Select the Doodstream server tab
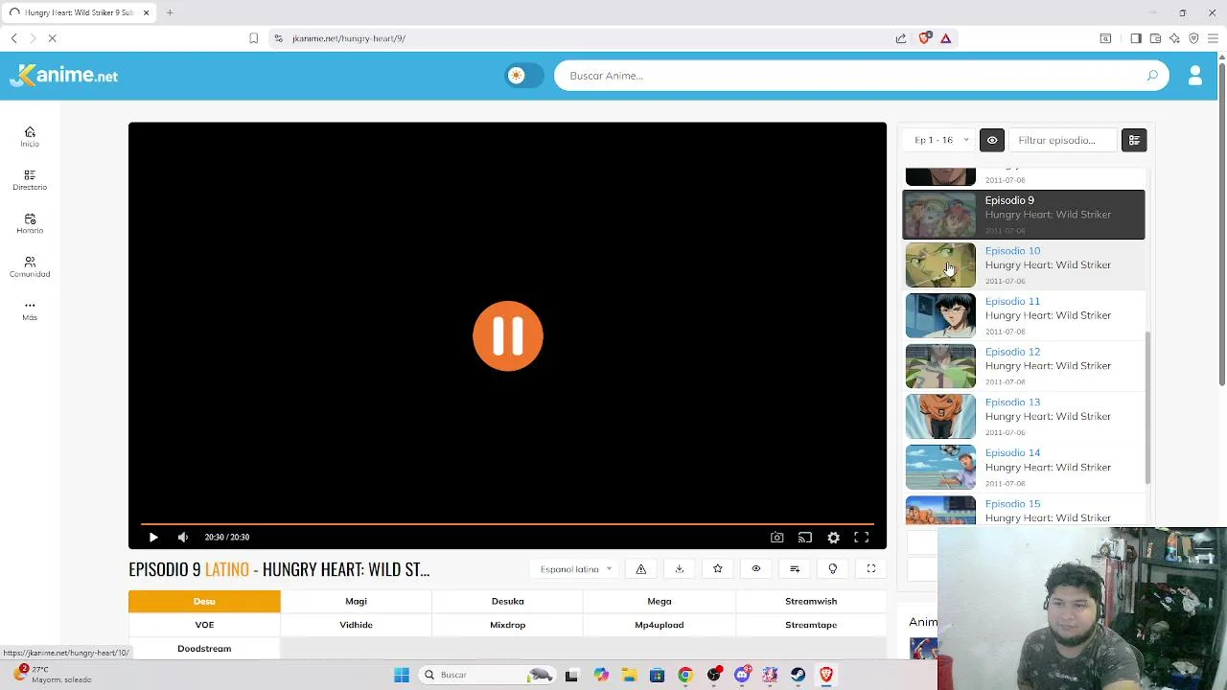This screenshot has height=690, width=1227. pyautogui.click(x=204, y=649)
